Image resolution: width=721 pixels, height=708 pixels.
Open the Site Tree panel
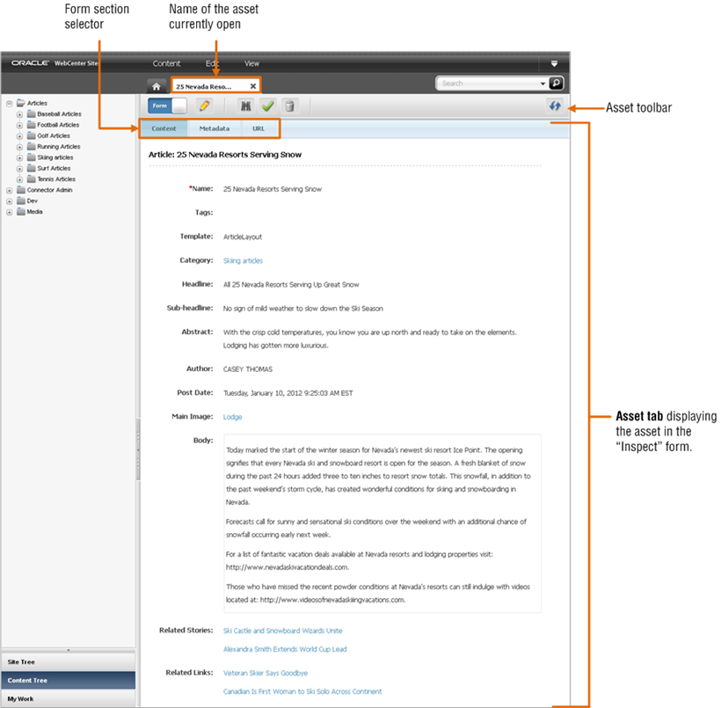pos(68,662)
